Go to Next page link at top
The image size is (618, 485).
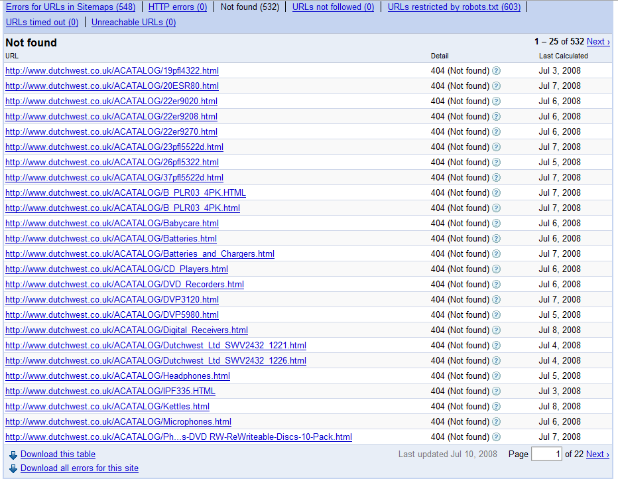[597, 42]
